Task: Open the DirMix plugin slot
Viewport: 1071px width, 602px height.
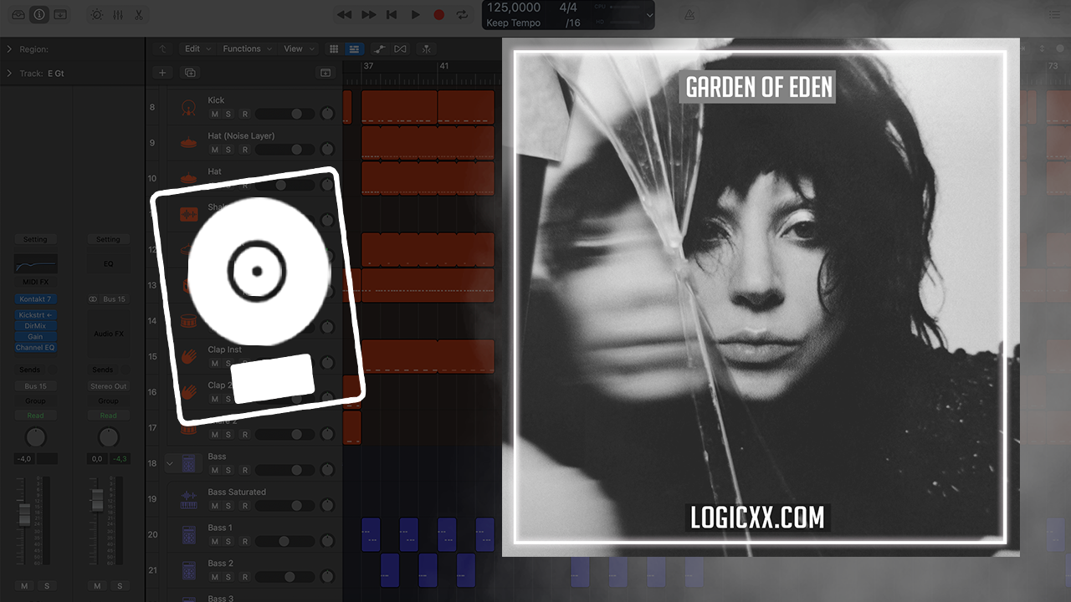Action: pyautogui.click(x=36, y=326)
